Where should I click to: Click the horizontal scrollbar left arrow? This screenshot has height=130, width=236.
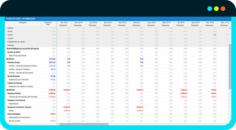(x=58, y=124)
